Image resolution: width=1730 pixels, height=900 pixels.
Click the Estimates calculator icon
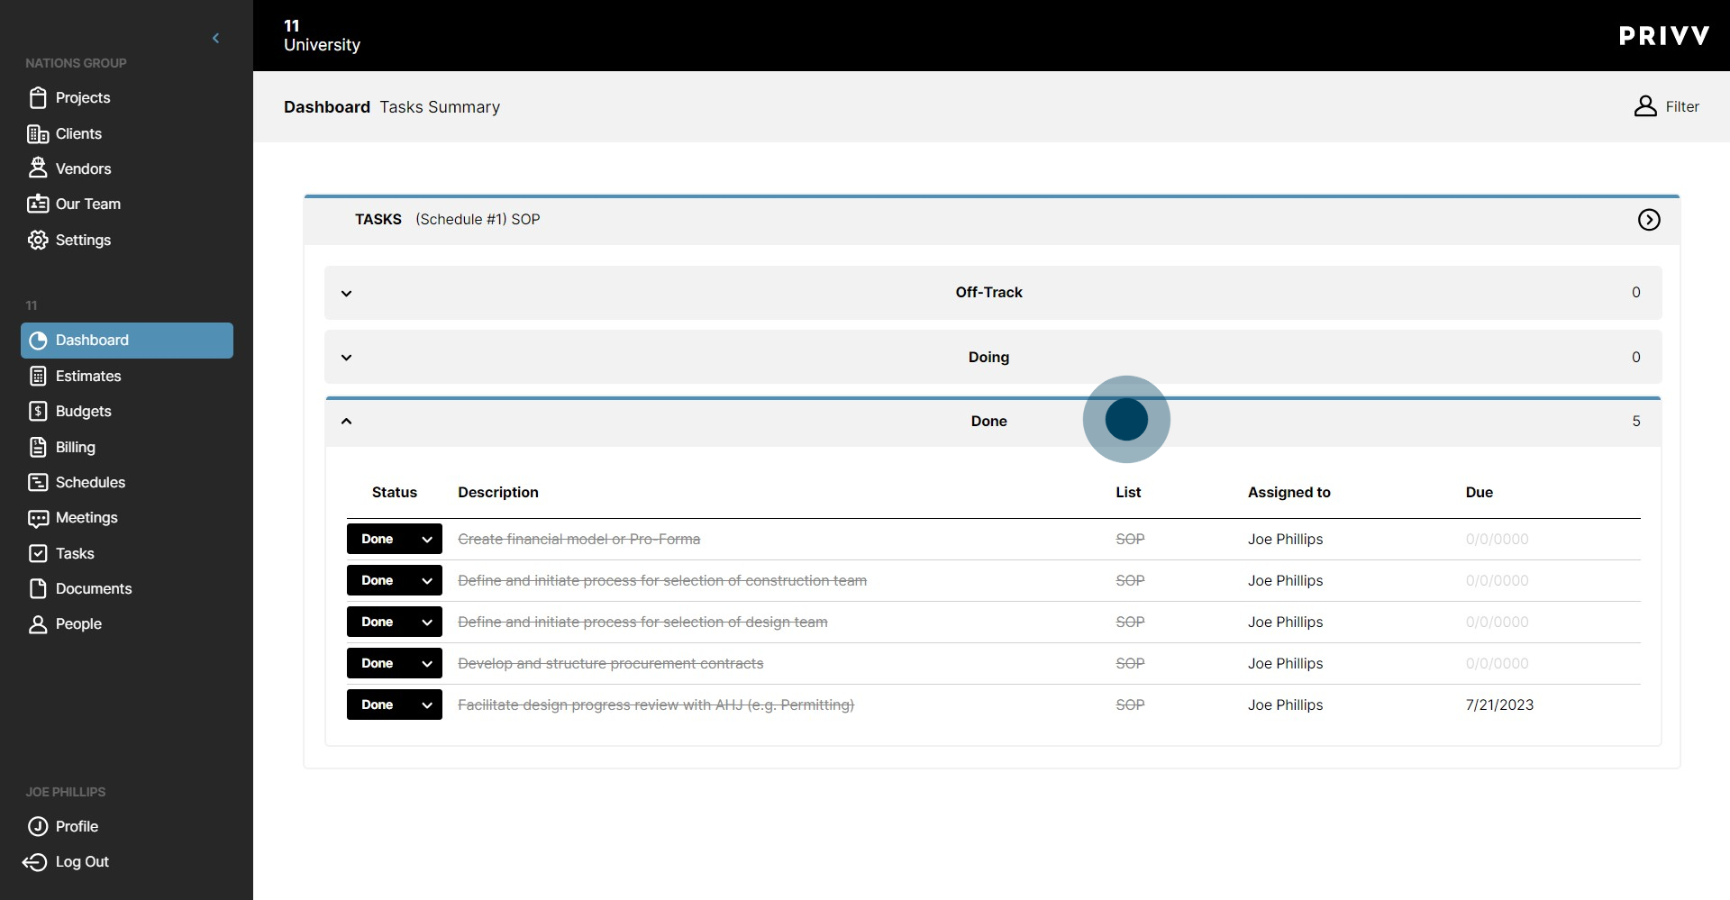(x=38, y=376)
